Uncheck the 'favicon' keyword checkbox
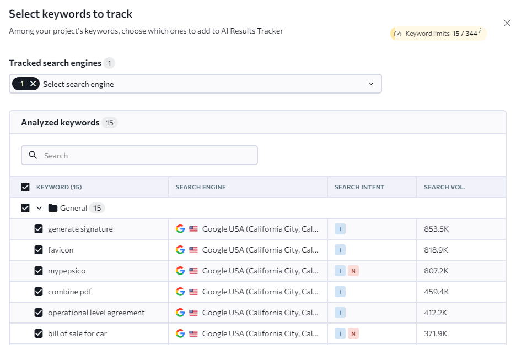 pyautogui.click(x=38, y=249)
